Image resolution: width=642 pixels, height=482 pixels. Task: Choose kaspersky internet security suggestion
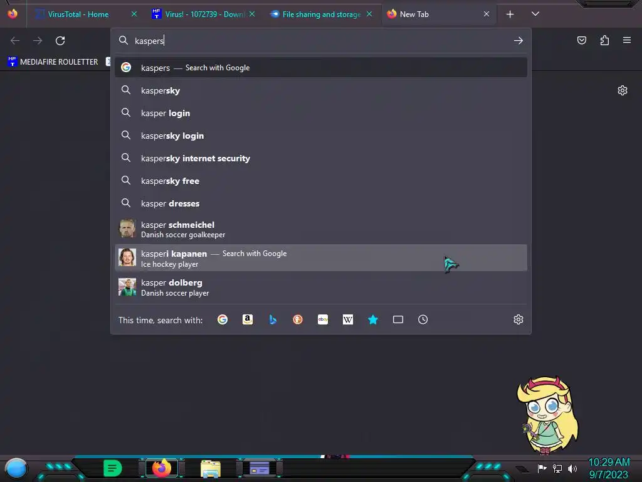point(321,158)
